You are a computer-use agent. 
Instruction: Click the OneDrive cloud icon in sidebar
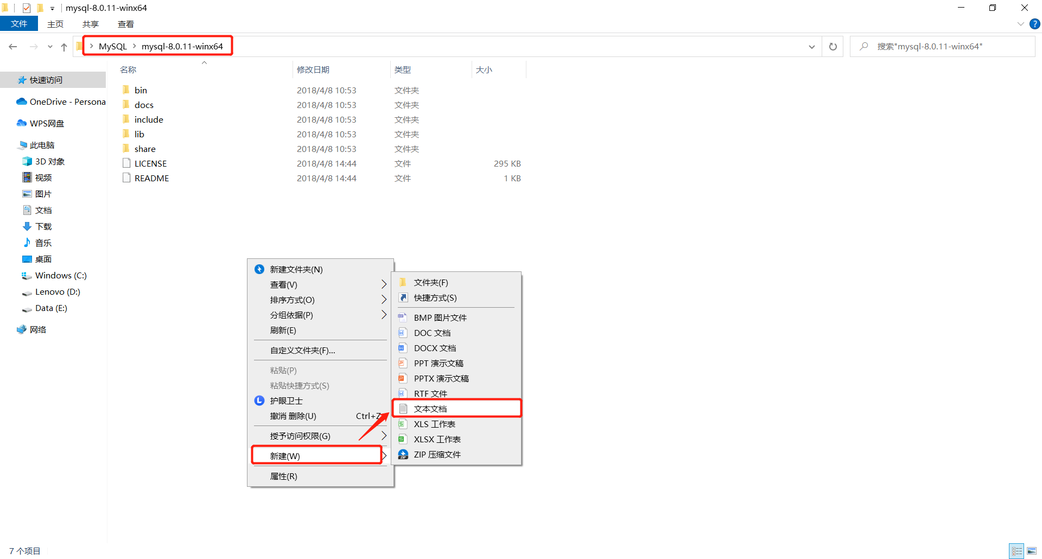coord(21,101)
